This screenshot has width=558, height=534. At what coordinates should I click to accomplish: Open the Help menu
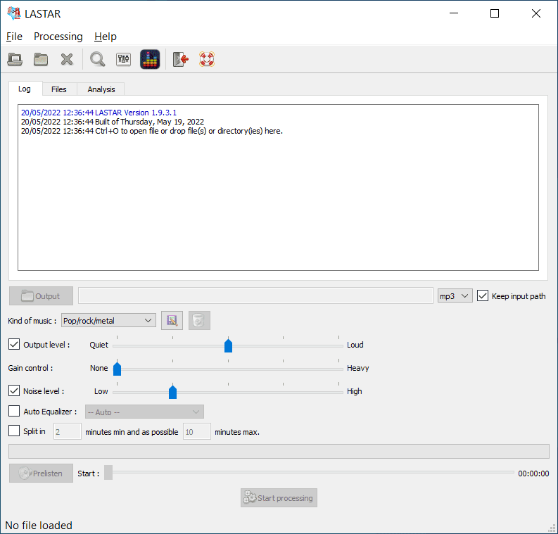pyautogui.click(x=106, y=37)
